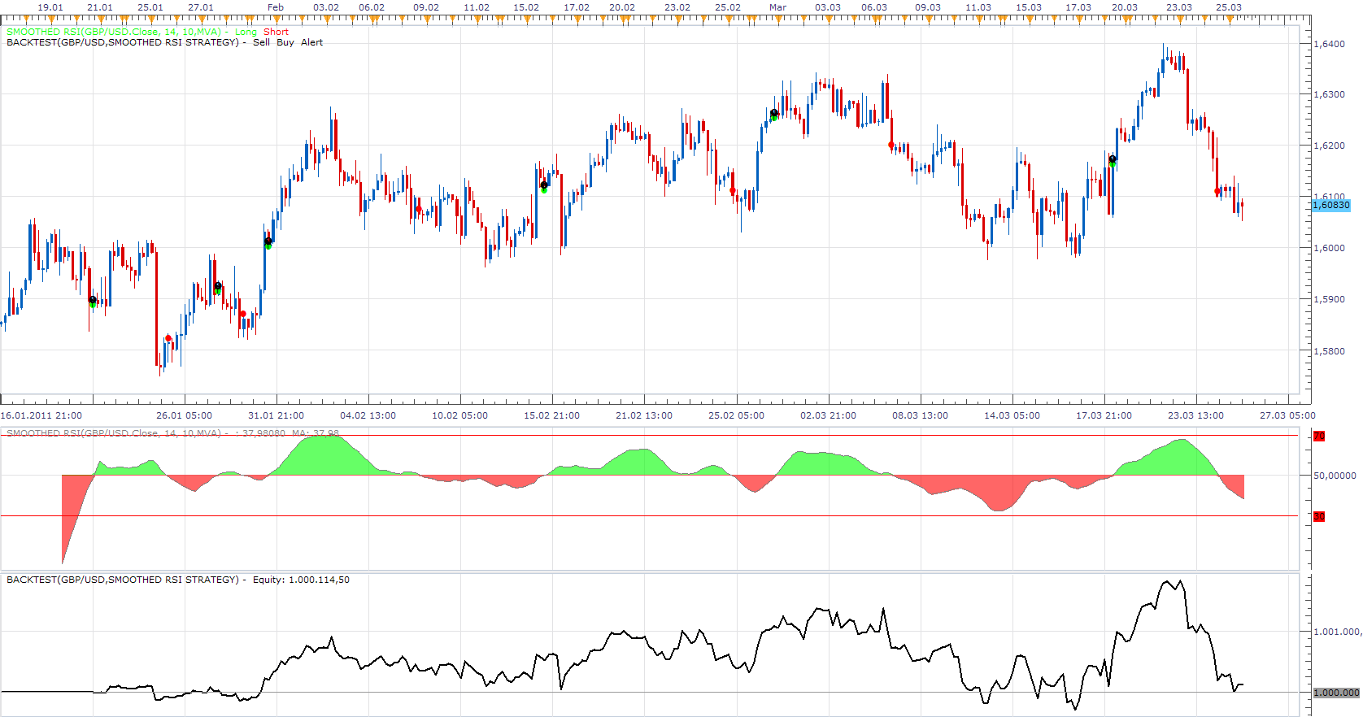
Task: Select the Sell label in the backtest legend
Action: 261,42
